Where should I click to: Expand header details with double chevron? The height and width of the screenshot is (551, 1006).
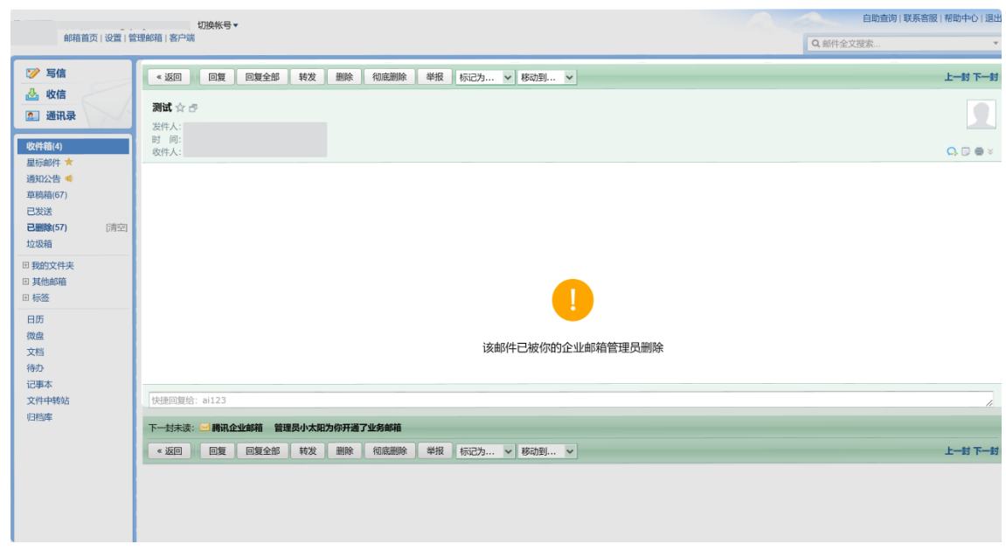[990, 151]
